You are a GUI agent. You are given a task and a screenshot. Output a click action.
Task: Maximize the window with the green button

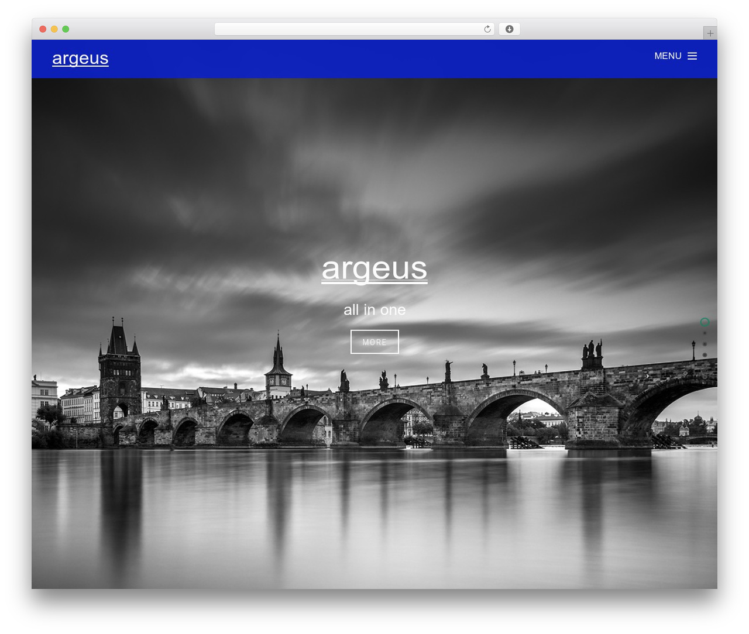(66, 29)
